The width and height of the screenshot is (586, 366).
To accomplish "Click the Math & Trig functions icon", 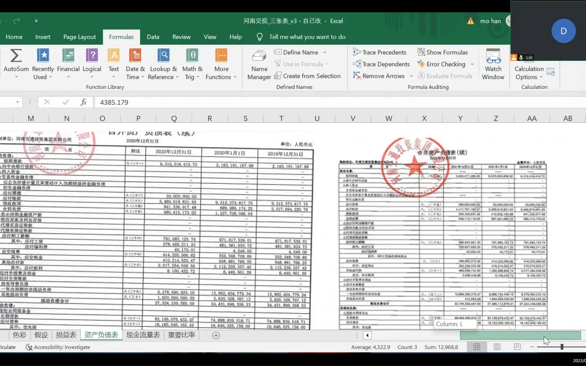I will coord(192,63).
